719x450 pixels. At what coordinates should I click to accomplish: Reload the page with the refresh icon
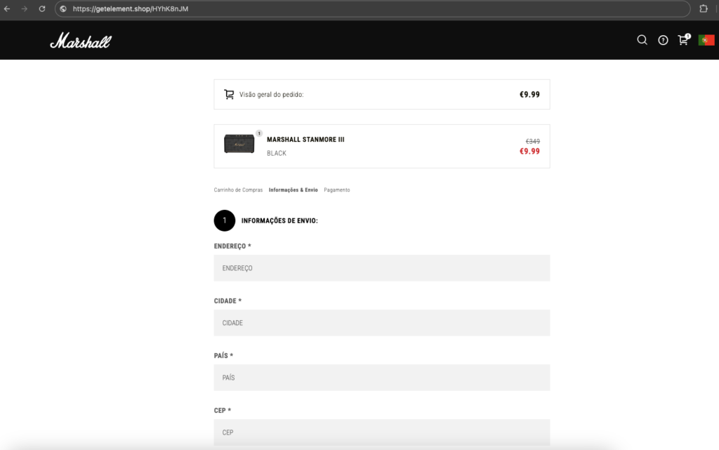click(x=41, y=8)
